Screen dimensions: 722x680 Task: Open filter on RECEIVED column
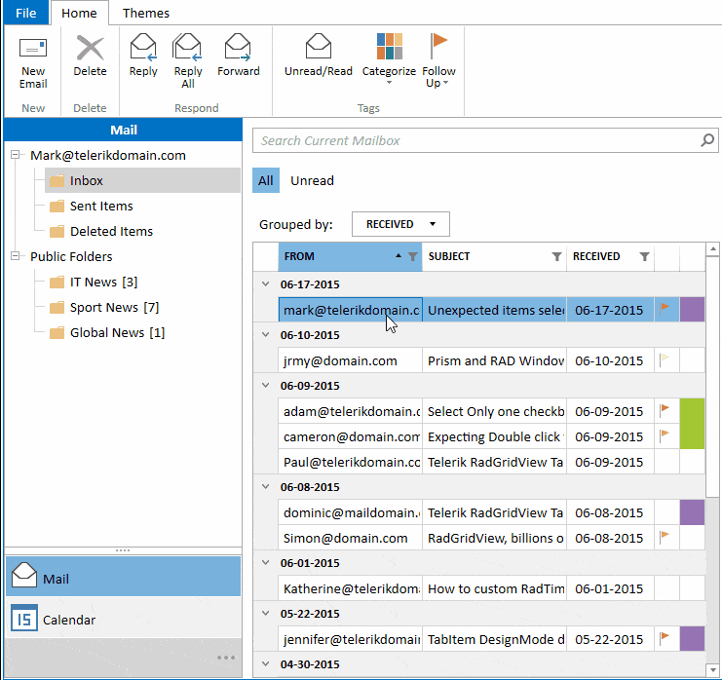click(645, 256)
